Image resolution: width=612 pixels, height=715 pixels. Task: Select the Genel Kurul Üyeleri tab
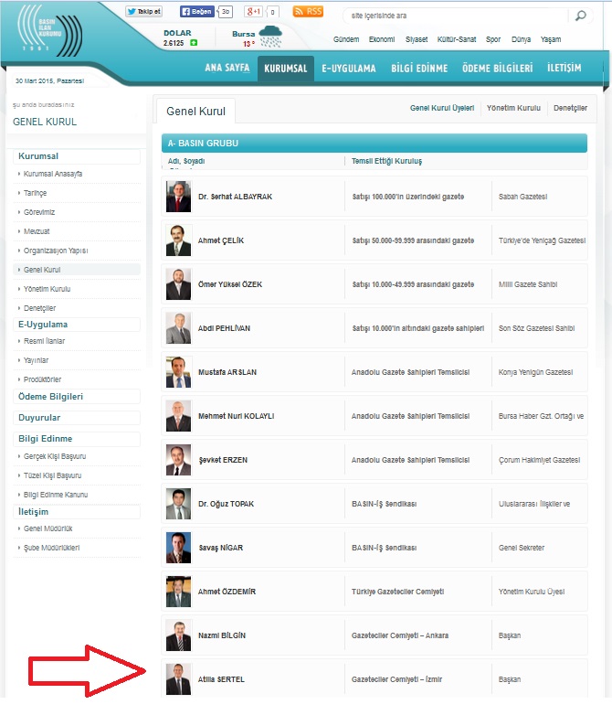pyautogui.click(x=442, y=108)
